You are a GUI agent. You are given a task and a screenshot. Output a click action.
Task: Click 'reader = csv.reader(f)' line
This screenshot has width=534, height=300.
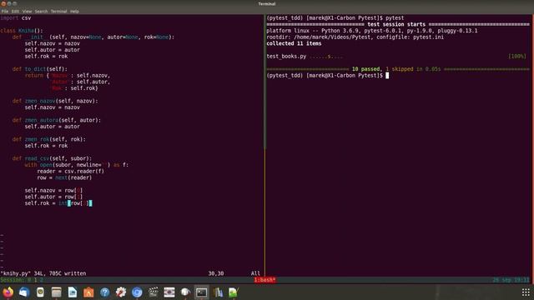click(70, 171)
